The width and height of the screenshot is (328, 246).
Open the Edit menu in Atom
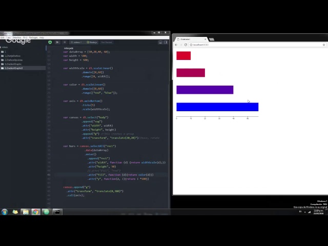(2, 37)
